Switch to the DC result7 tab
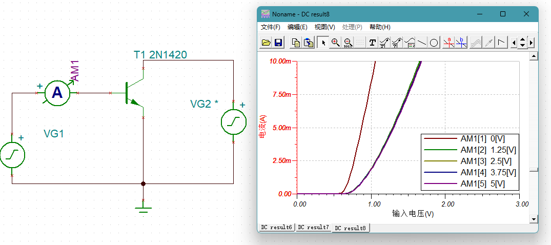The width and height of the screenshot is (551, 245). pyautogui.click(x=313, y=227)
